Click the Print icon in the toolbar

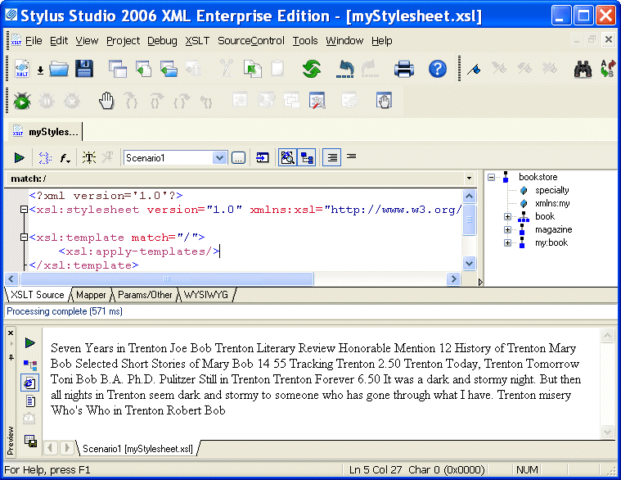point(404,70)
